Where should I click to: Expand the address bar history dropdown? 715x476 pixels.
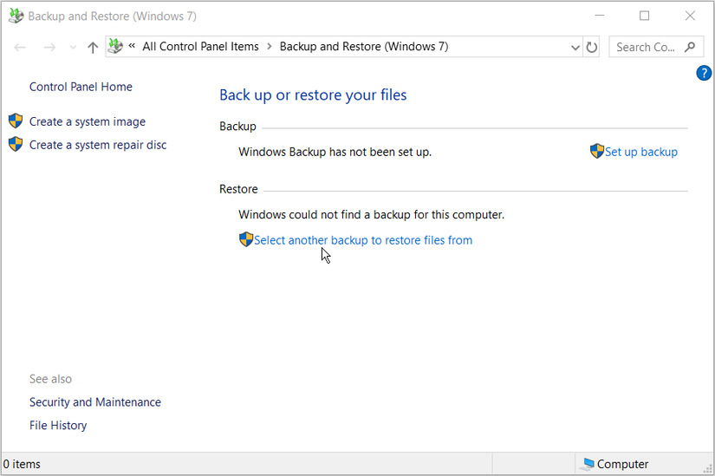coord(575,48)
